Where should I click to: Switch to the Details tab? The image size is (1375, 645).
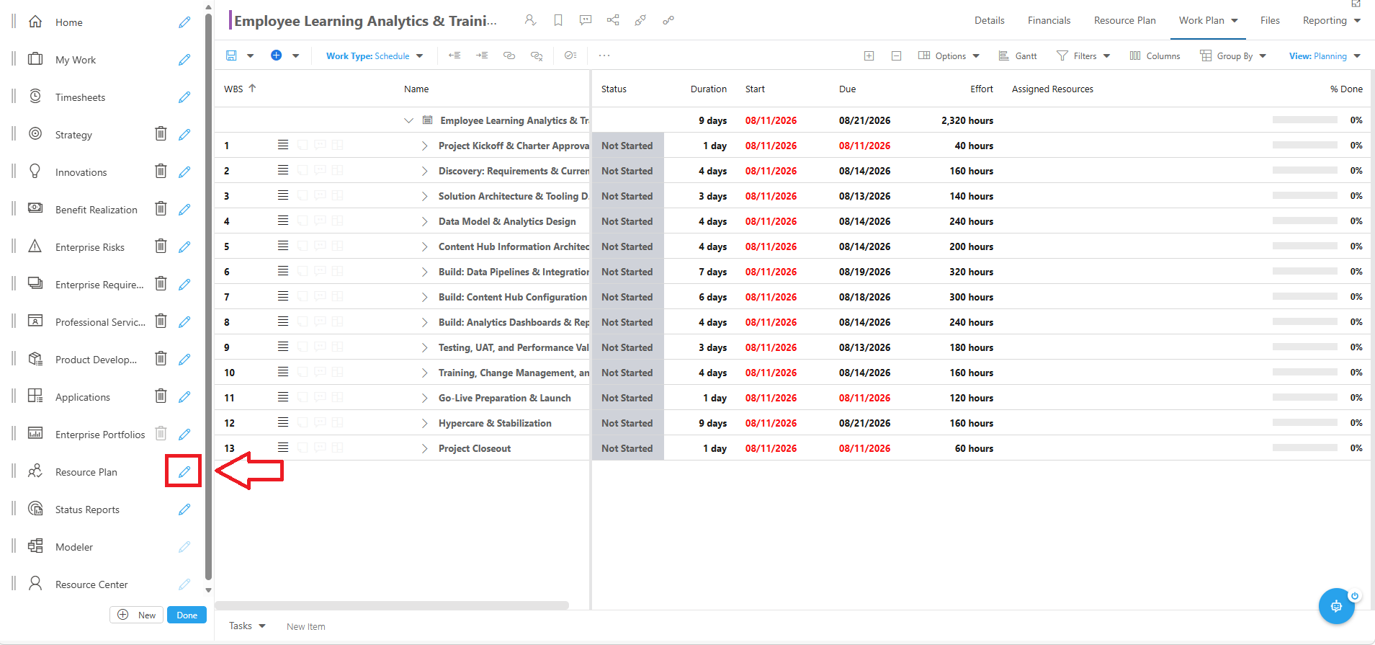pos(990,20)
